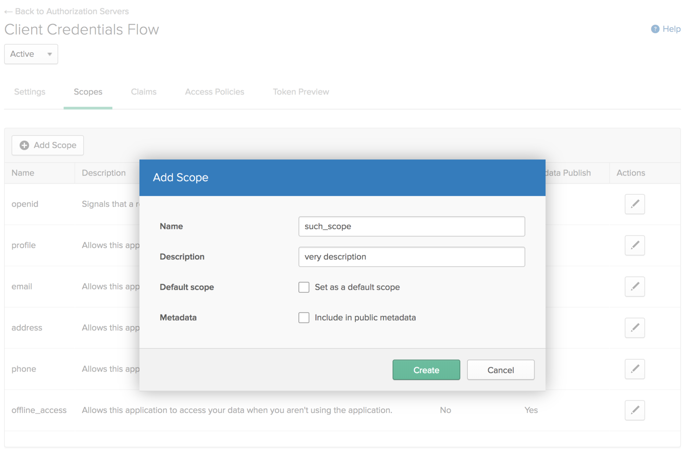
Task: Click the Help question mark icon
Action: [x=655, y=29]
